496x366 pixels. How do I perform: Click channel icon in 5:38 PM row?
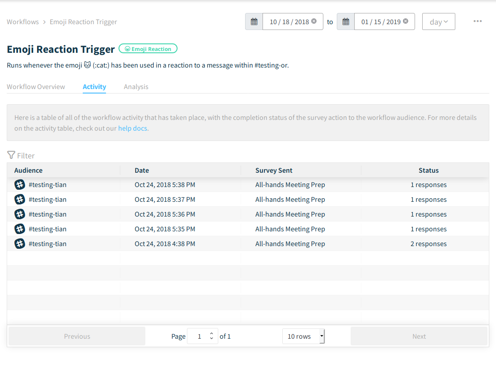(20, 185)
